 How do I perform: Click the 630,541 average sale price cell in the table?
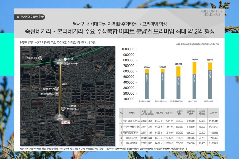(x=180, y=143)
